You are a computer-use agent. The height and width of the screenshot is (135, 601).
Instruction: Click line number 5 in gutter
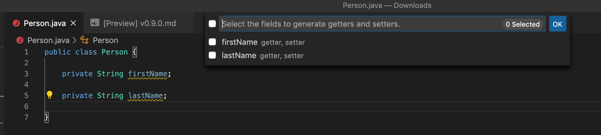tap(26, 96)
